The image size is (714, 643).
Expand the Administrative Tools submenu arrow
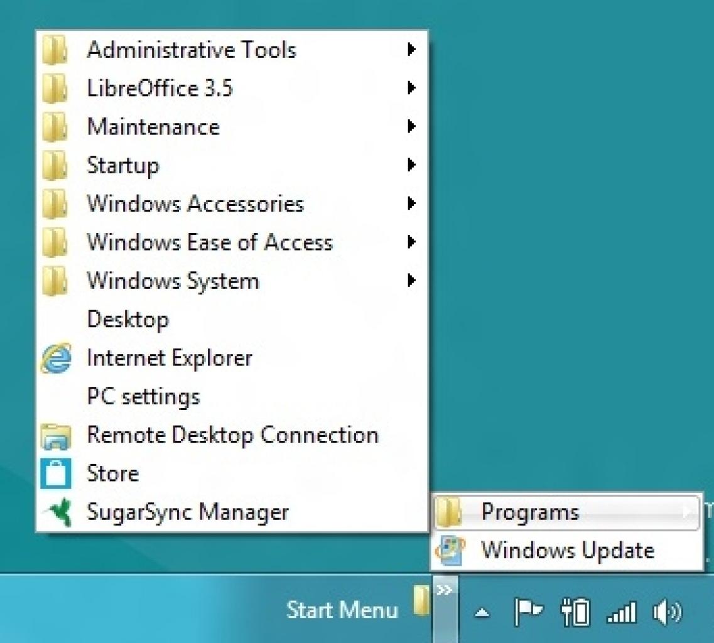tap(411, 49)
